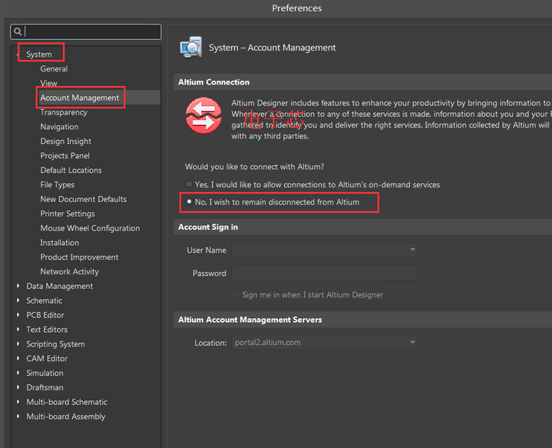
Task: Open Printer Settings
Action: [x=68, y=214]
